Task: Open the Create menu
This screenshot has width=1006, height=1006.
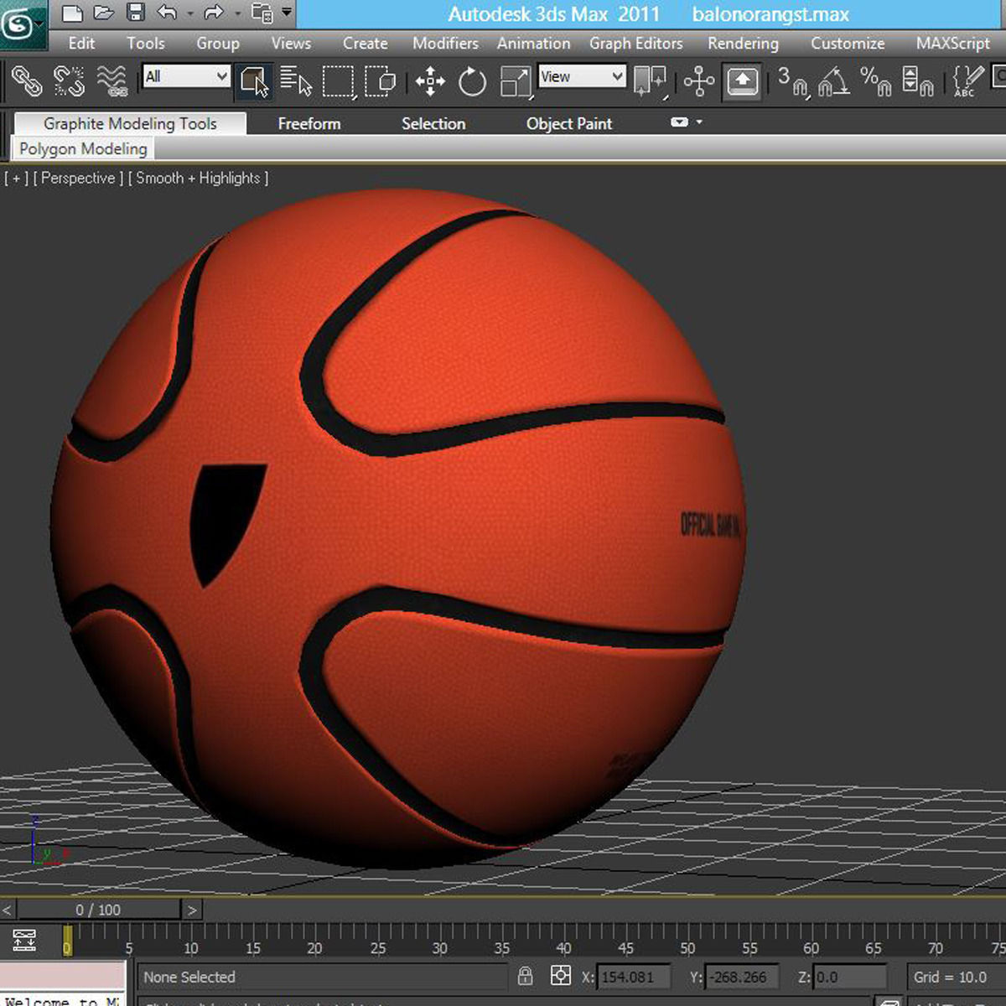Action: tap(365, 44)
